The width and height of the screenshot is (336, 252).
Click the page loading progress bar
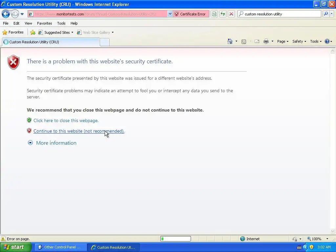point(176,239)
